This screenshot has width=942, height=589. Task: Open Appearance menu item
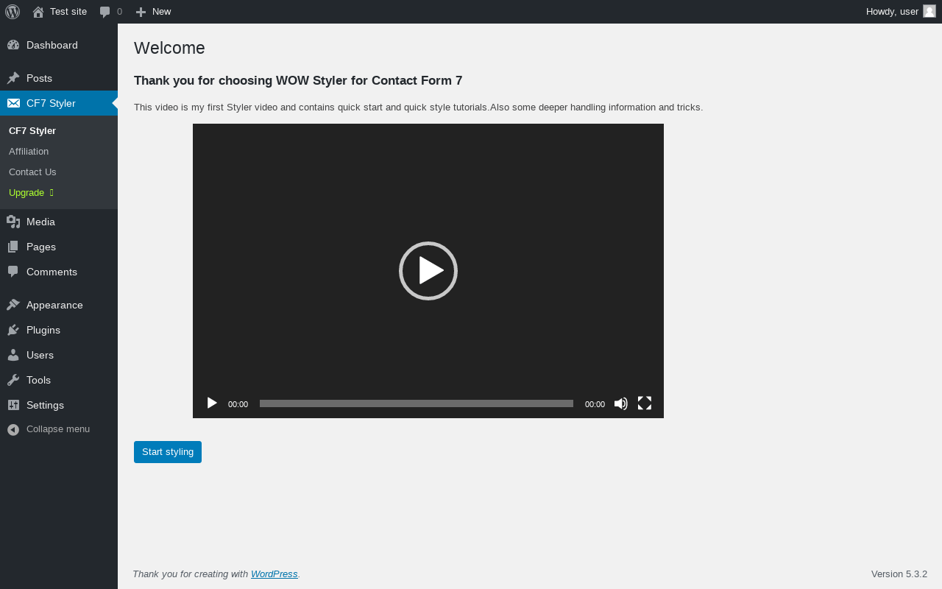[x=59, y=305]
